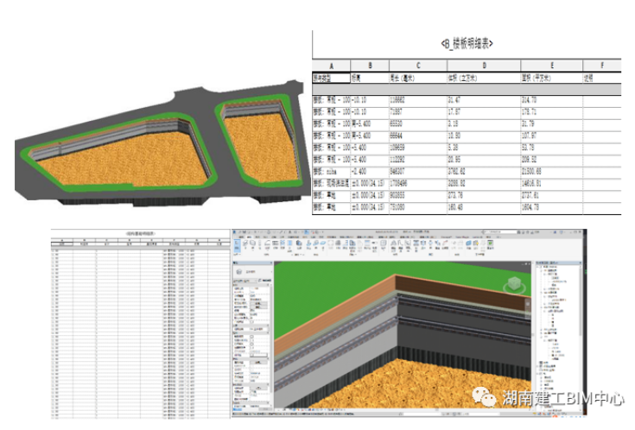Click the Set work plane ribbon icon
Viewport: 635px width, 430px height.
click(x=468, y=245)
